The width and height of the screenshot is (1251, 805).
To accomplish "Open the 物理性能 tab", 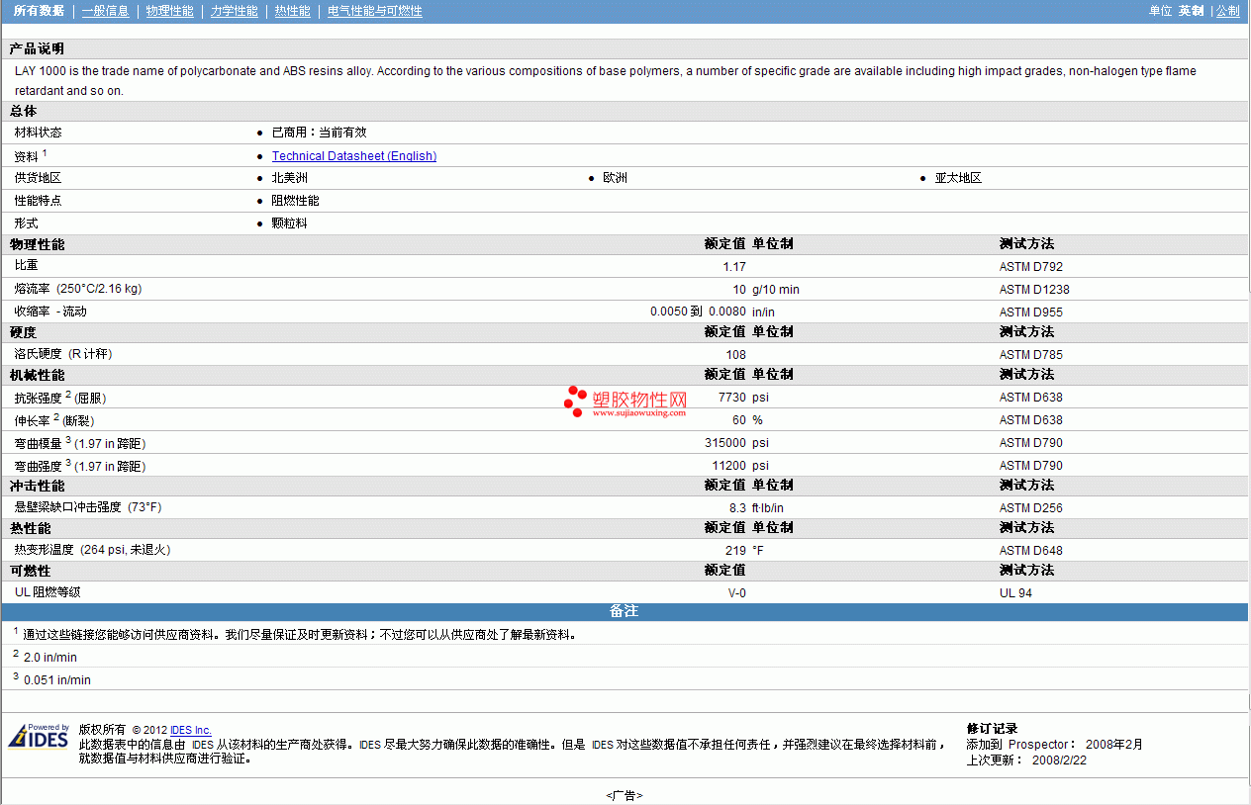I will (x=169, y=11).
